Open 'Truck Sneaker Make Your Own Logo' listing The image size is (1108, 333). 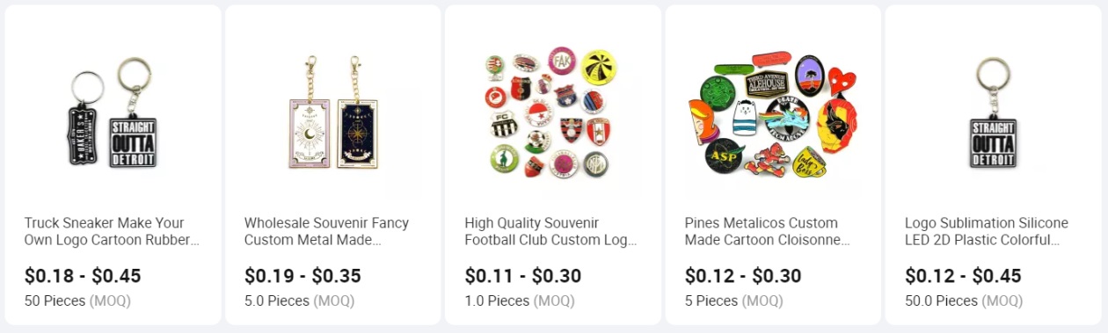[x=112, y=231]
